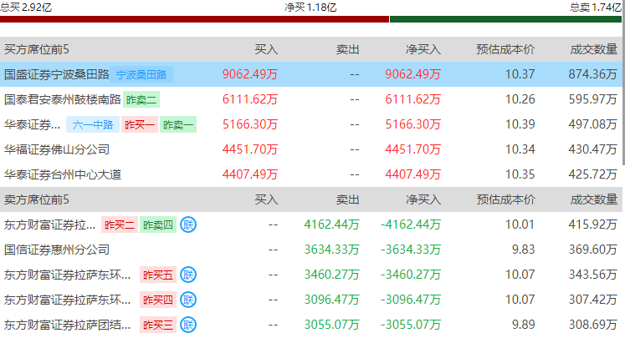Open 国盛证券宁波桑田路 seat
Image resolution: width=625 pixels, height=338 pixels.
click(57, 74)
